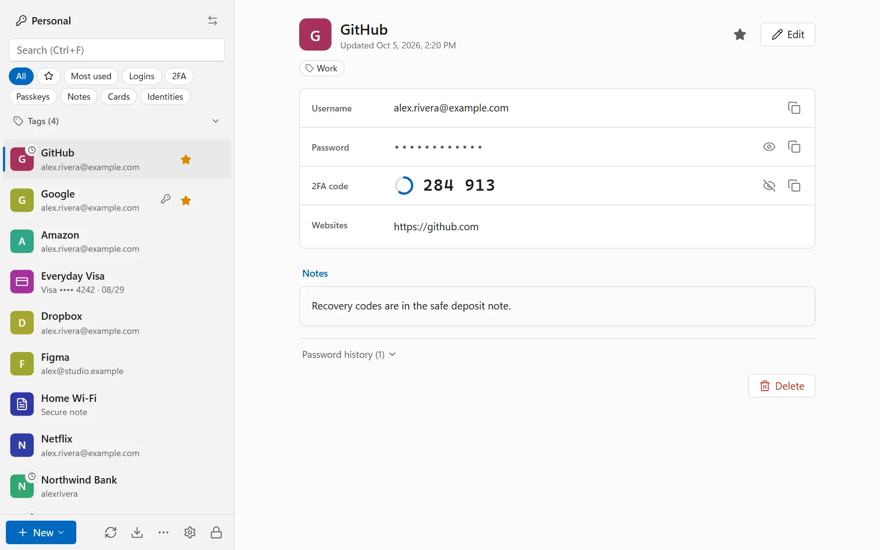Open settings gear icon
Image resolution: width=880 pixels, height=550 pixels.
pos(190,532)
